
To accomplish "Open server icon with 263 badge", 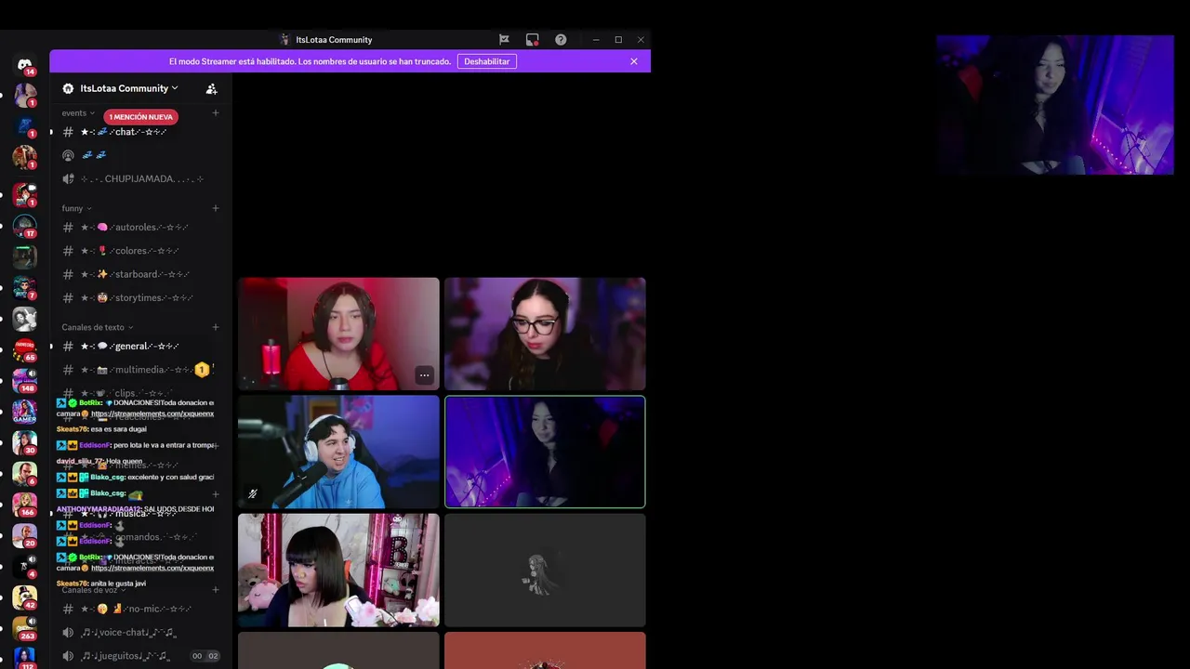I will coord(24,628).
